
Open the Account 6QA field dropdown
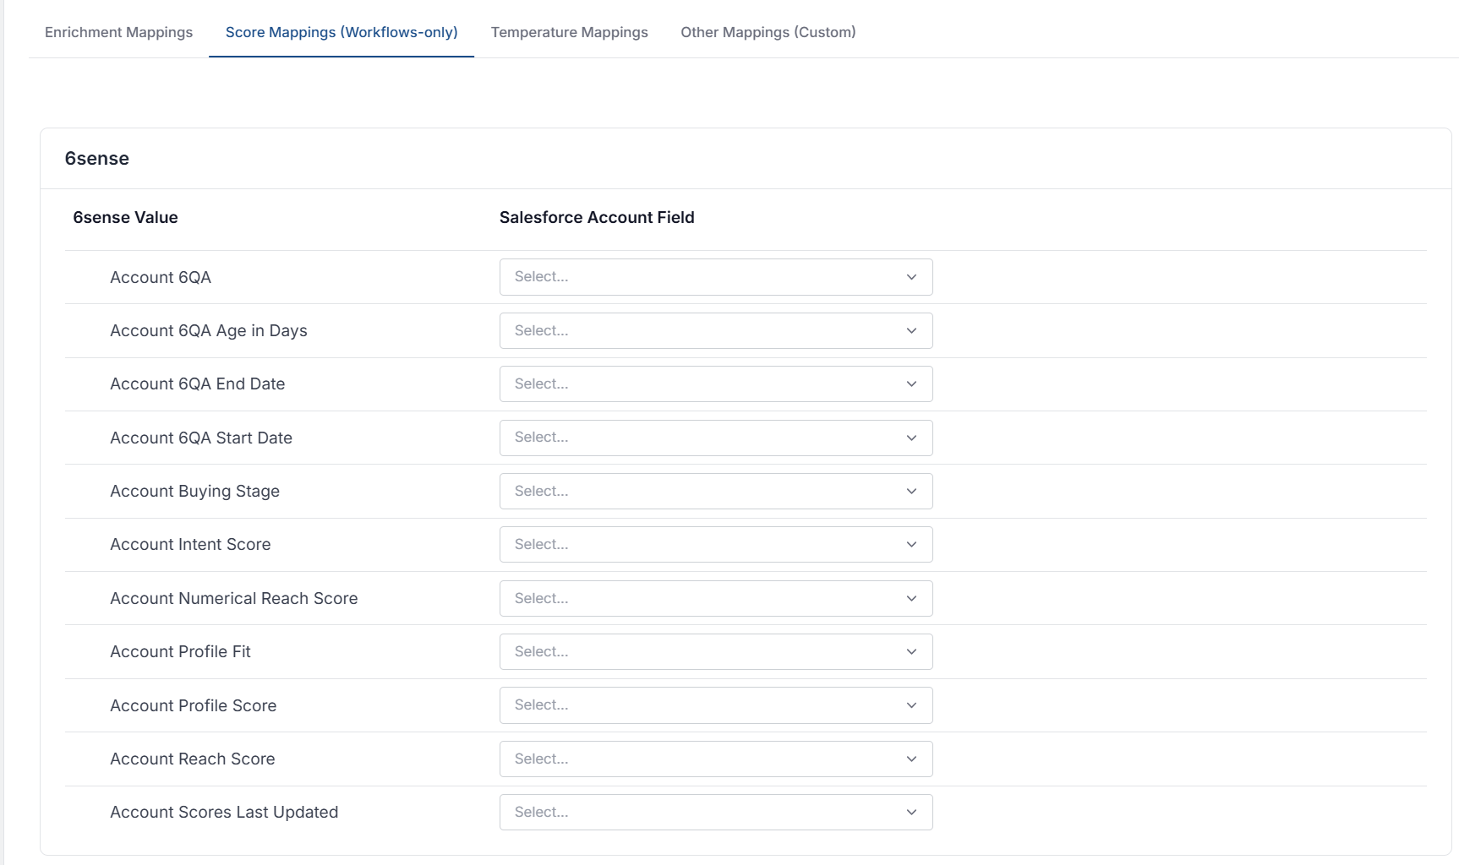(x=716, y=277)
